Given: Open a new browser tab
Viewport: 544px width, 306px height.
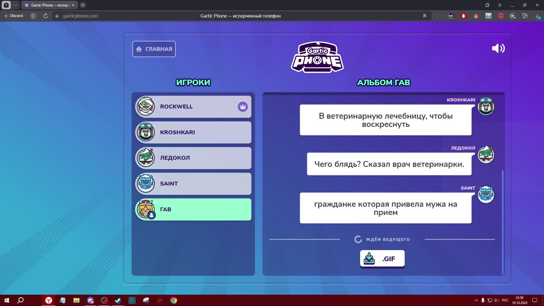Looking at the screenshot, I should coord(83,5).
